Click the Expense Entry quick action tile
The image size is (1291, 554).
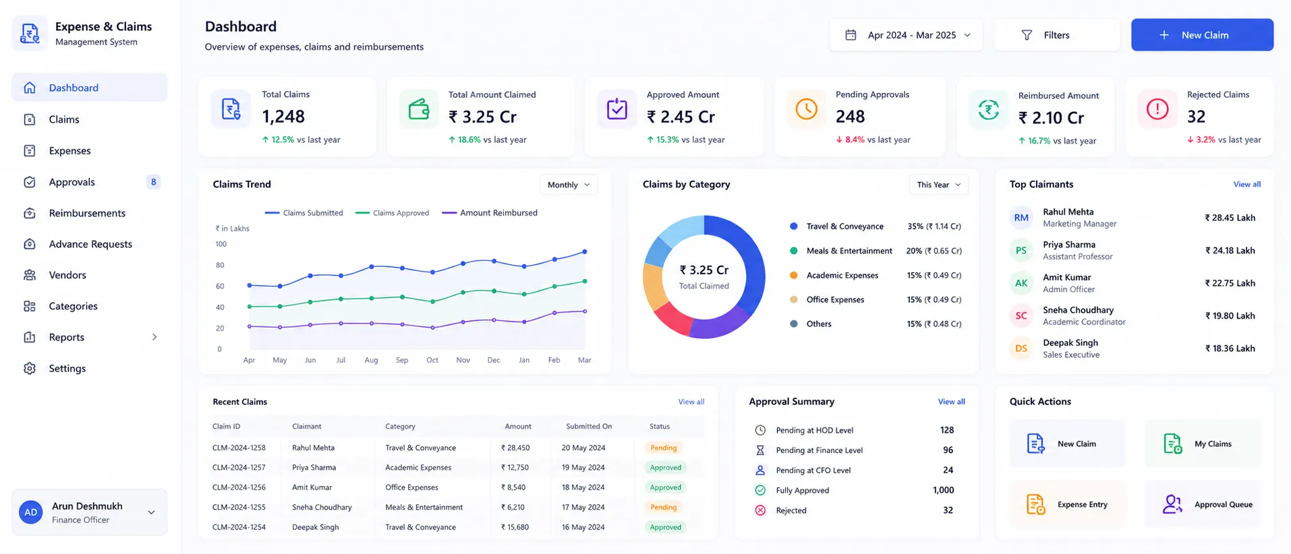tap(1067, 504)
